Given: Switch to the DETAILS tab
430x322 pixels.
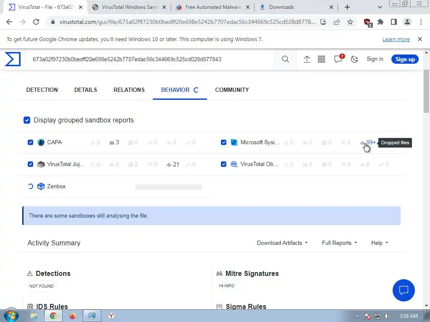Looking at the screenshot, I should [x=86, y=90].
